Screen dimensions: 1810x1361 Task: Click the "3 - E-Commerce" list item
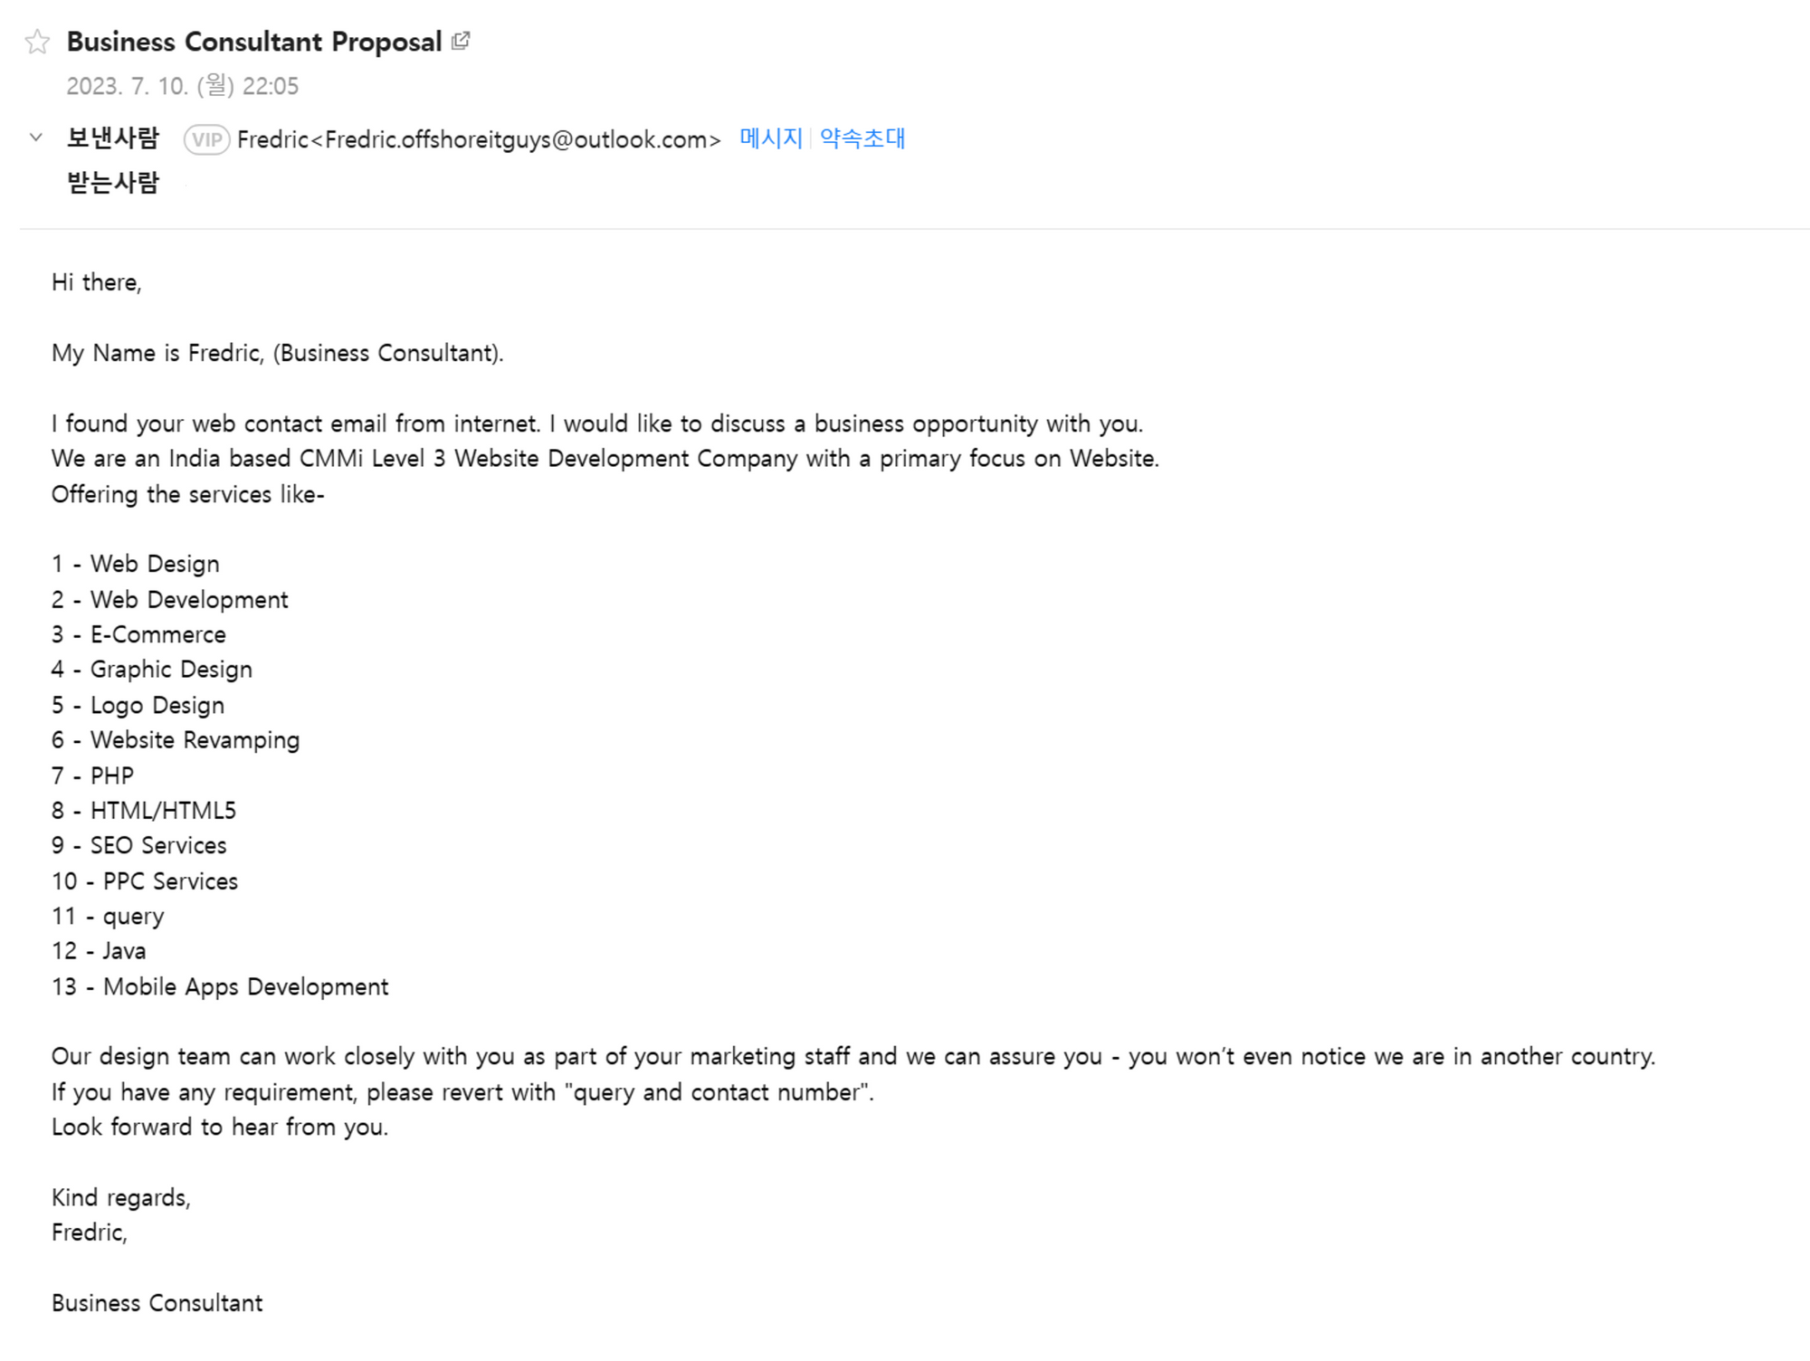(138, 634)
